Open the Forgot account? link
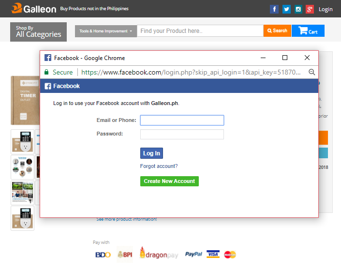The width and height of the screenshot is (341, 272). [x=159, y=166]
